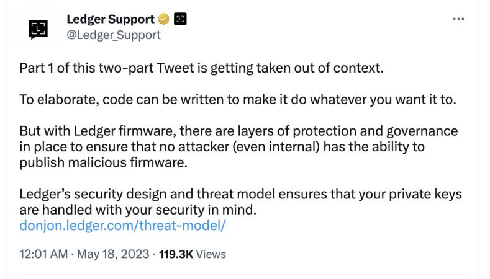This screenshot has height=279, width=490.
Task: Click the 'But with Ledger firmware' line
Action: click(x=238, y=131)
